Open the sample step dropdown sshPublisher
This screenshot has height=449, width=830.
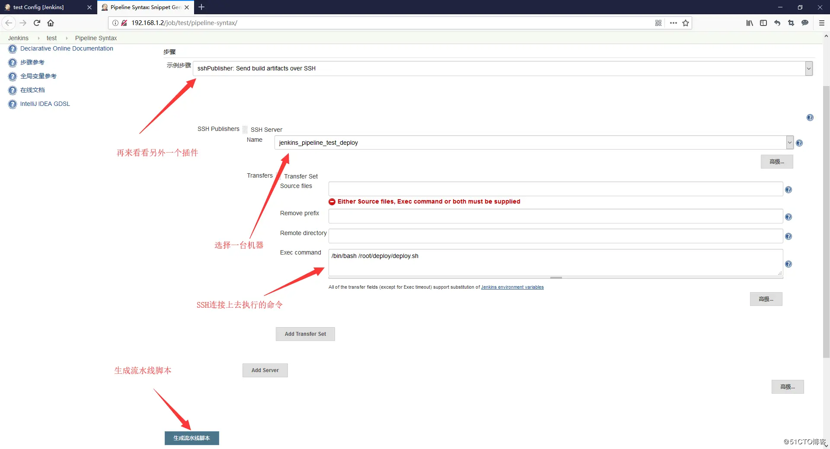(503, 68)
